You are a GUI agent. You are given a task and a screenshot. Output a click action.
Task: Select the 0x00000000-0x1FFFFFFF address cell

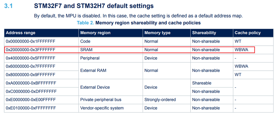[30, 41]
